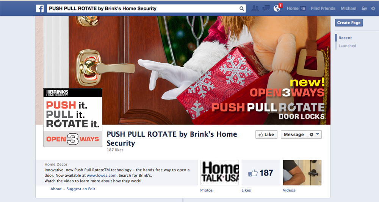Expand the gear dropdown beside Message

tap(315, 134)
